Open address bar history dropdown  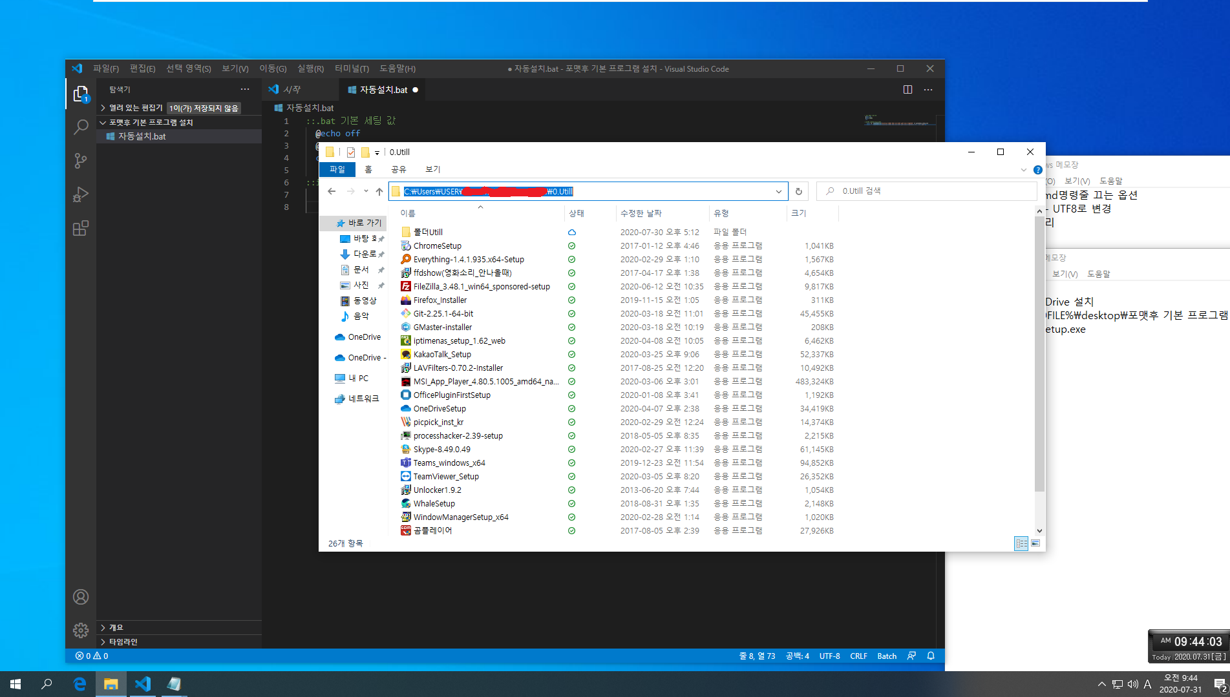click(779, 191)
